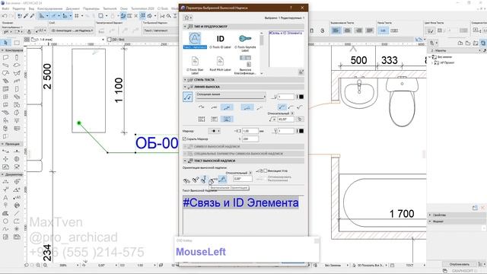Click the marker pen color swatch
The width and height of the screenshot is (487, 274).
point(301,131)
